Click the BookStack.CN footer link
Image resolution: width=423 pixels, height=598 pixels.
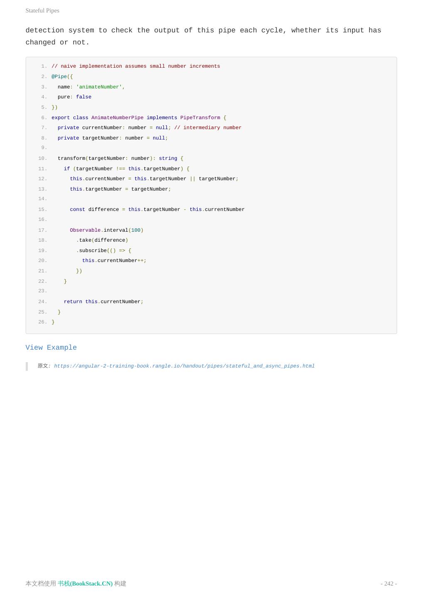[x=85, y=583]
